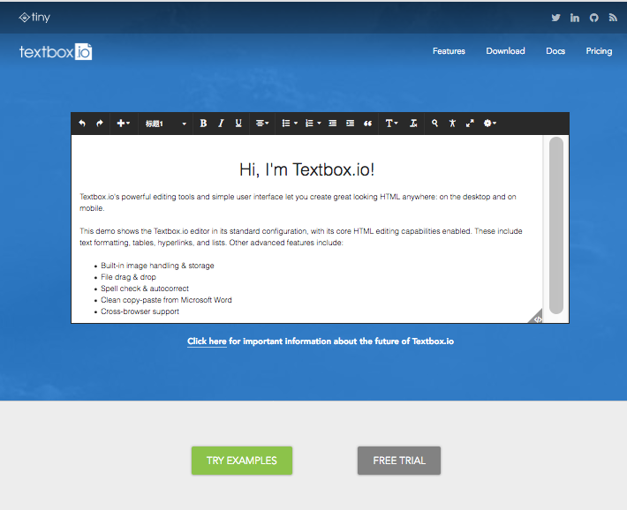Click the editor vertical scrollbar
627x510 pixels.
[x=555, y=225]
